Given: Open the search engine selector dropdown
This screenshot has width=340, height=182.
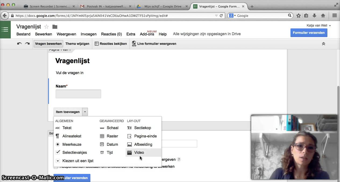Looking at the screenshot, I should (x=232, y=16).
